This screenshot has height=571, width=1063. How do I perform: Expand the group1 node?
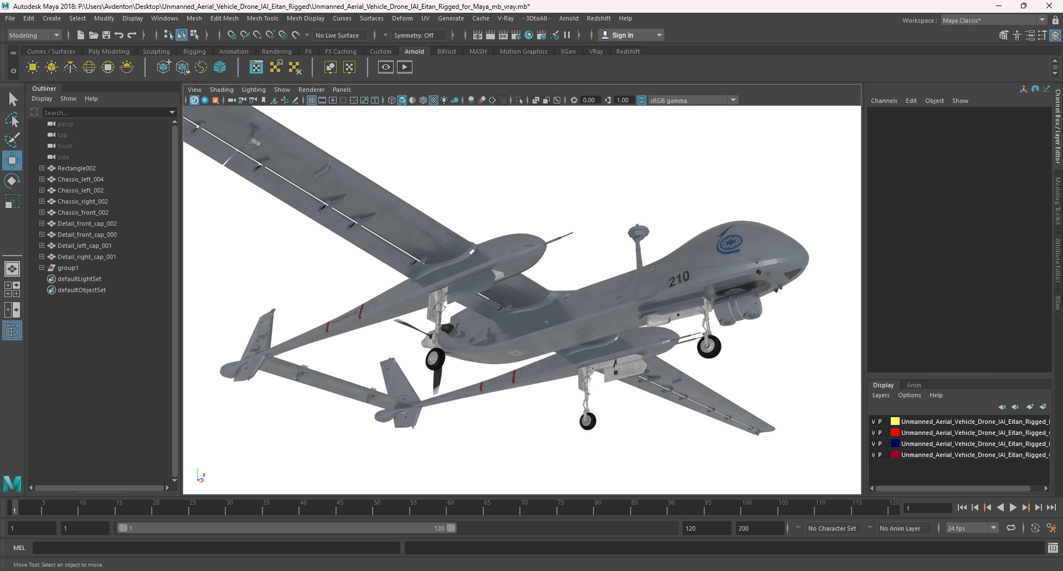coord(42,268)
